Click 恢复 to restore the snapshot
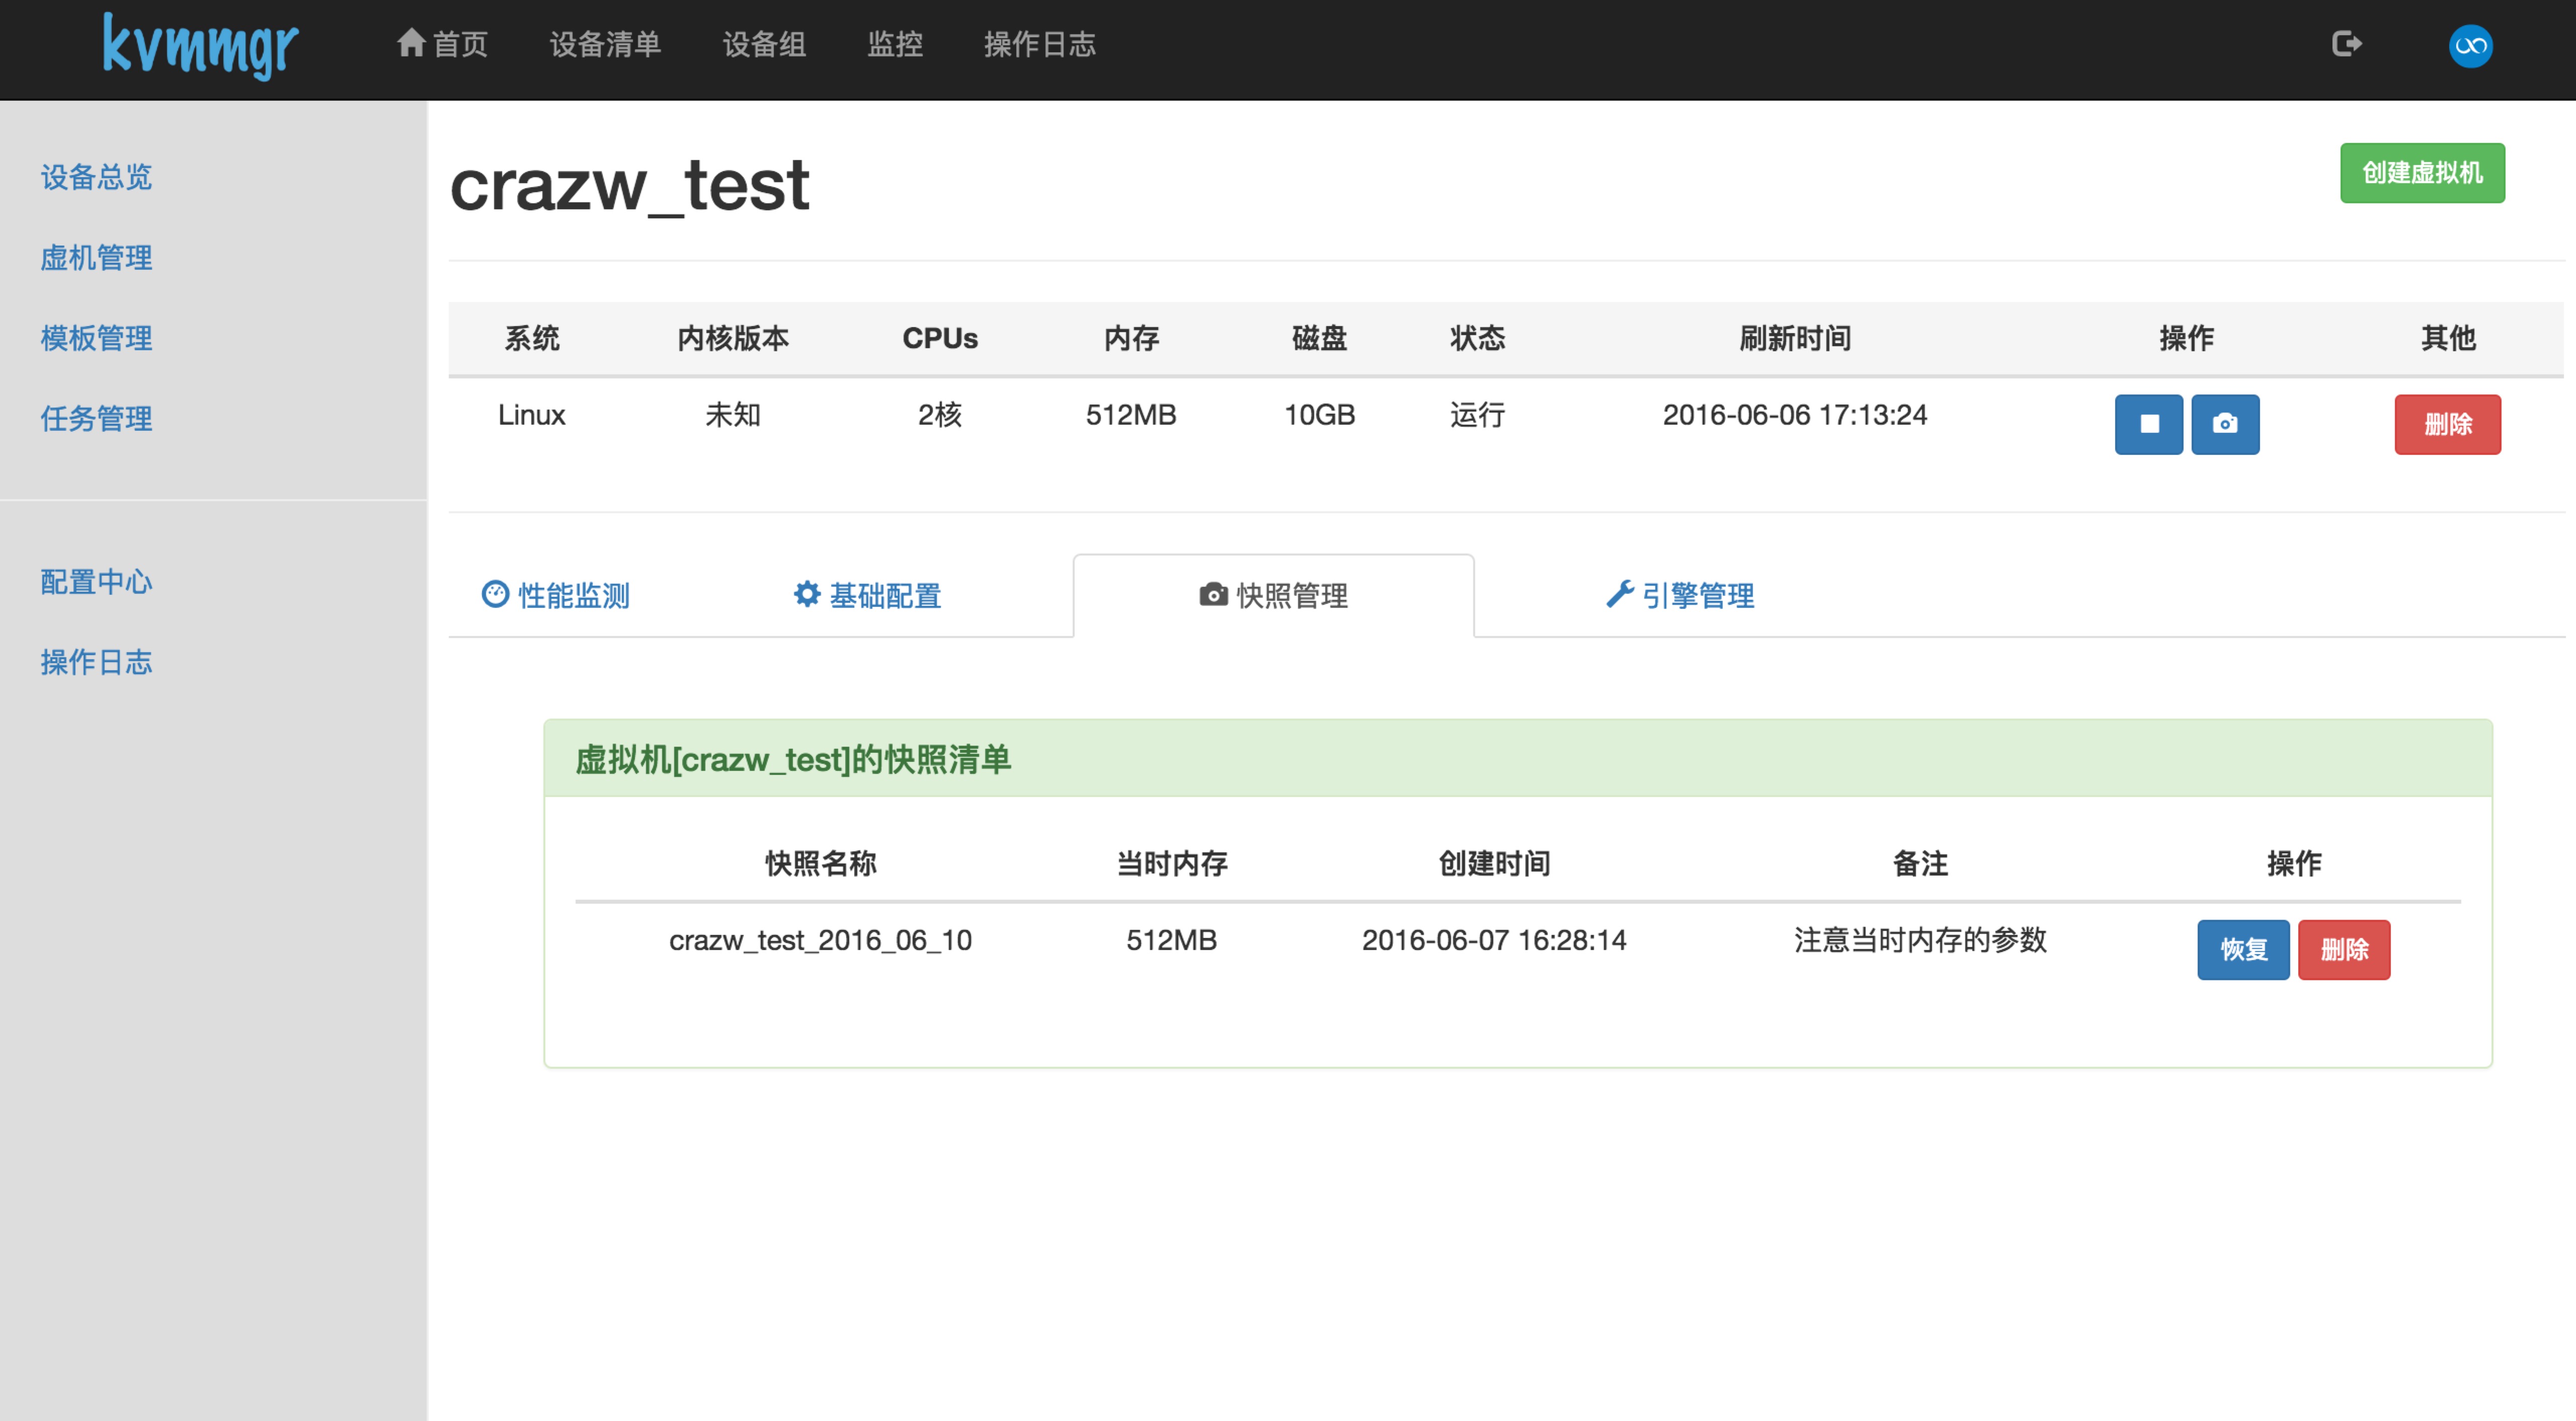 coord(2242,950)
